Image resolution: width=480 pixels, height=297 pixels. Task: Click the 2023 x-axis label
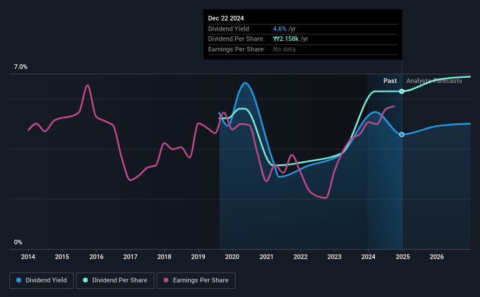334,257
